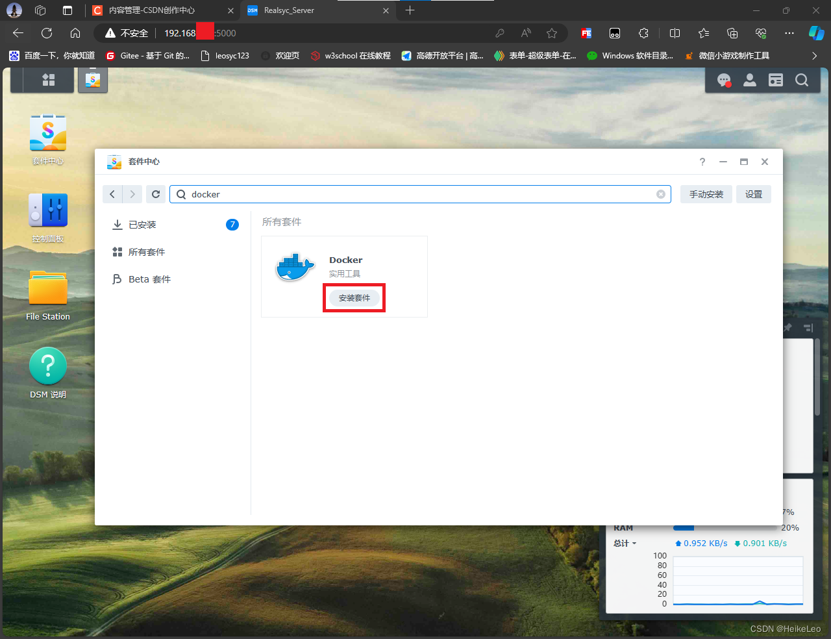Open 微信小游戏制作工具 bookmark
831x639 pixels.
727,56
